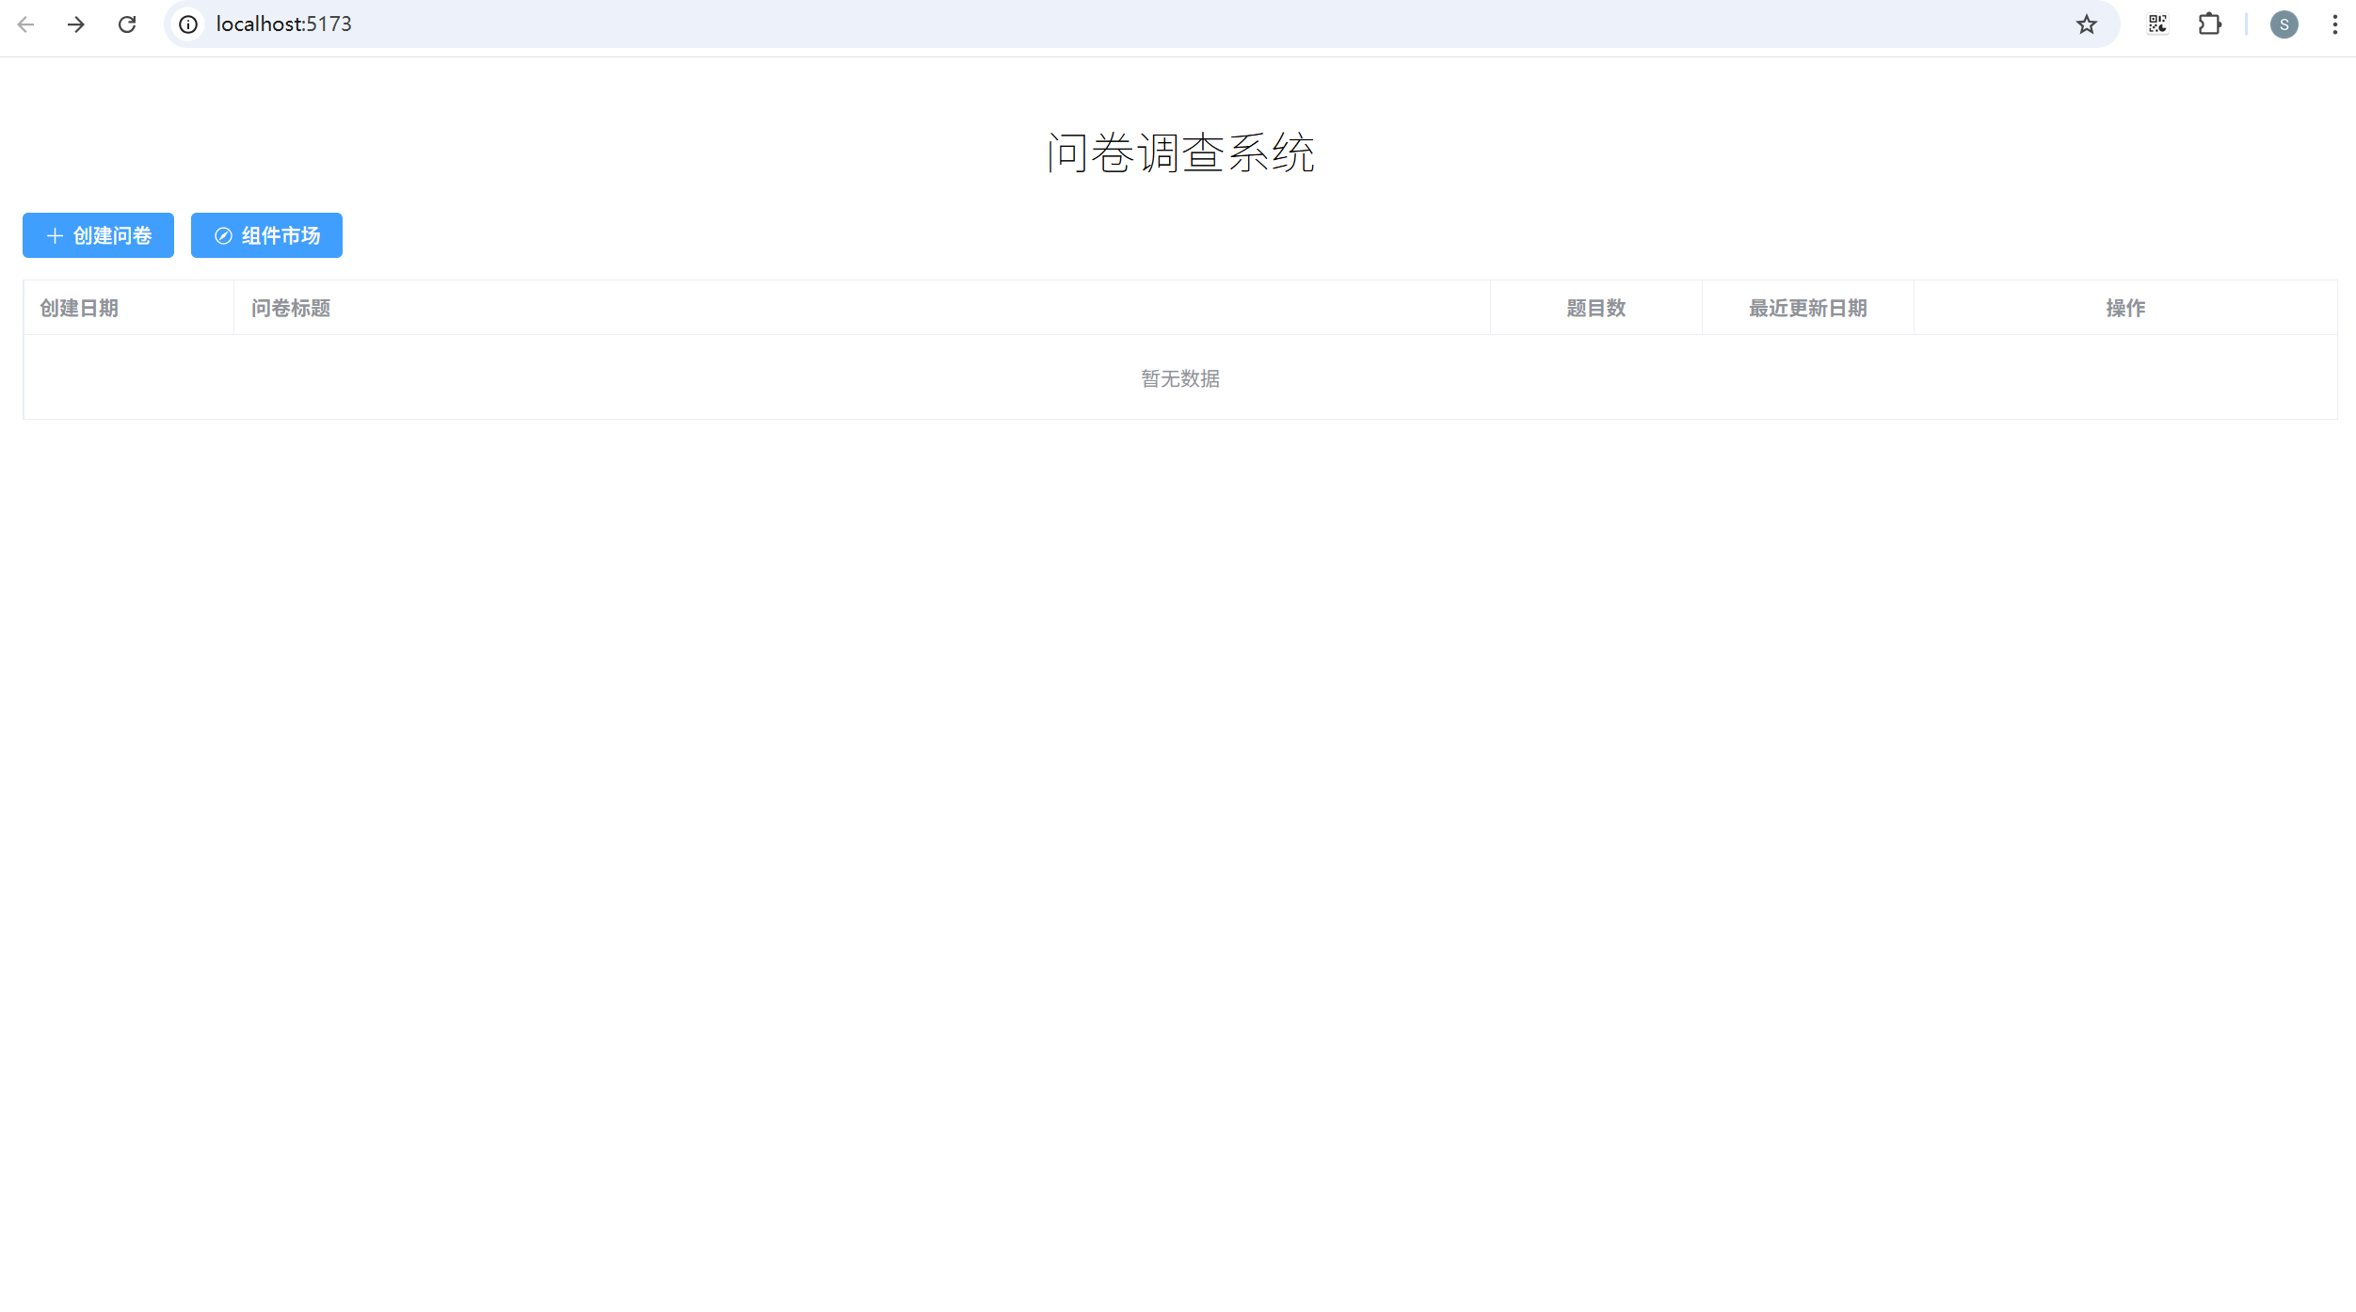This screenshot has width=2356, height=1312.
Task: Click the 最近更新日期 column header
Action: pyautogui.click(x=1807, y=308)
